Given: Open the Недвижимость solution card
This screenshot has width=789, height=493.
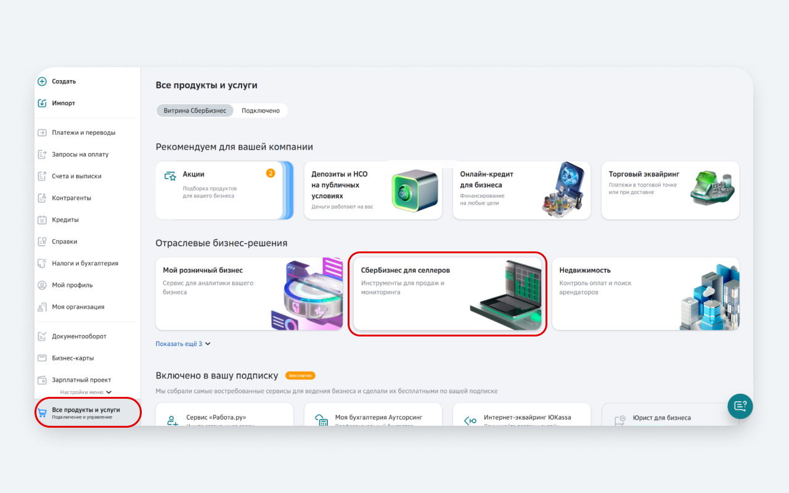Looking at the screenshot, I should [x=645, y=294].
